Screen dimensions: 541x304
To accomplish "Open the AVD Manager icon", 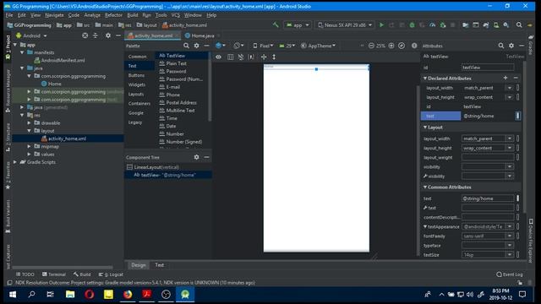I will coord(496,24).
